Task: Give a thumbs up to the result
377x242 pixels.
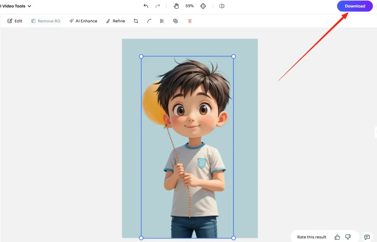Action: [x=337, y=237]
